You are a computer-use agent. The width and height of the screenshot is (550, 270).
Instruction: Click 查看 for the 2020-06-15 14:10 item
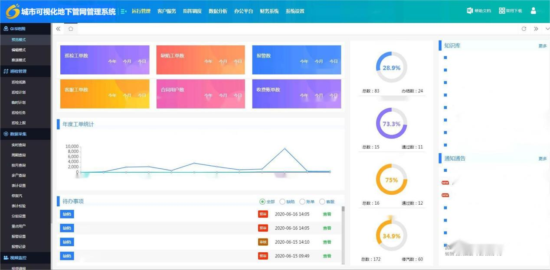point(327,242)
